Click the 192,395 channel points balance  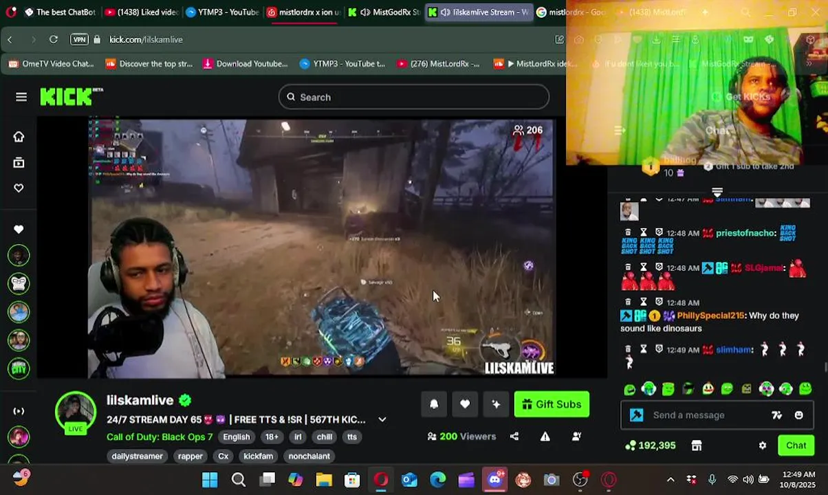pyautogui.click(x=651, y=445)
